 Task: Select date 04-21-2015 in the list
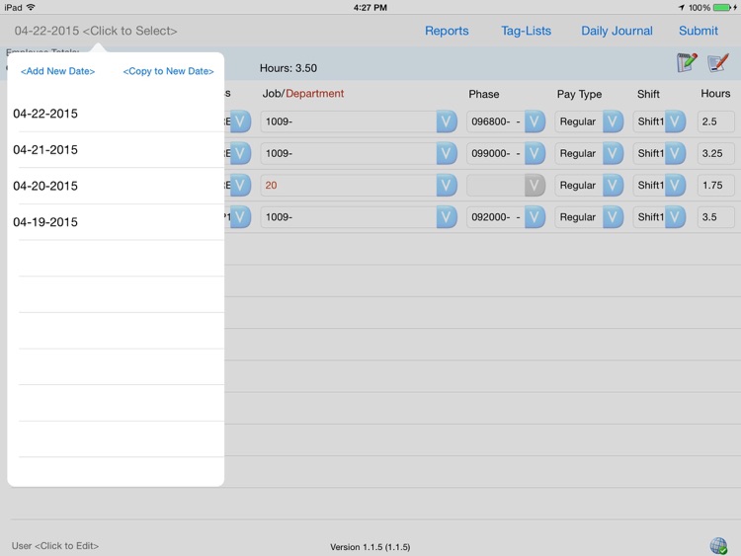point(116,150)
